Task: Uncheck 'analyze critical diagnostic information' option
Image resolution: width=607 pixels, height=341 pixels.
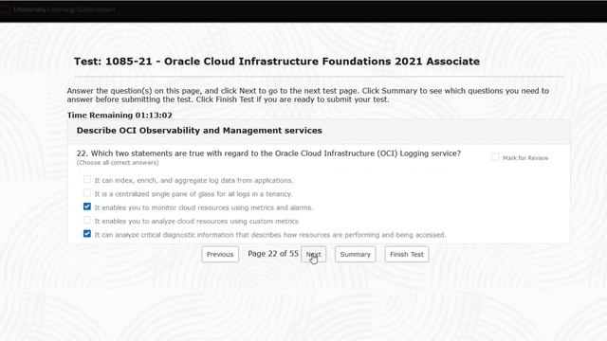Action: click(x=87, y=234)
